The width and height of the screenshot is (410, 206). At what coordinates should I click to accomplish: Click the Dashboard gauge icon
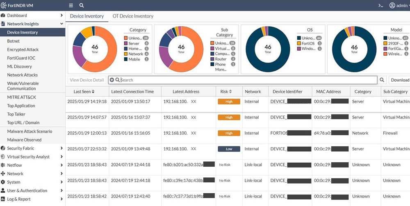click(x=3, y=16)
